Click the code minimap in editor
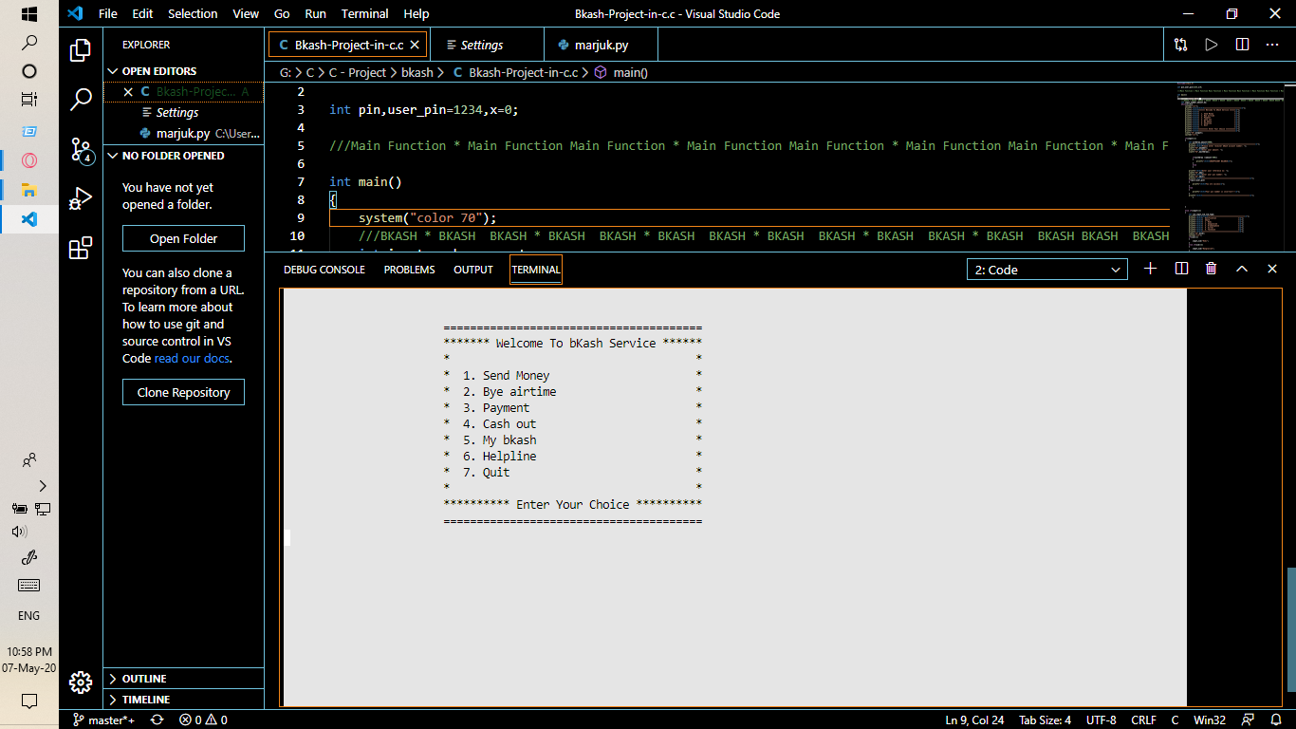This screenshot has width=1296, height=729. pos(1231,166)
